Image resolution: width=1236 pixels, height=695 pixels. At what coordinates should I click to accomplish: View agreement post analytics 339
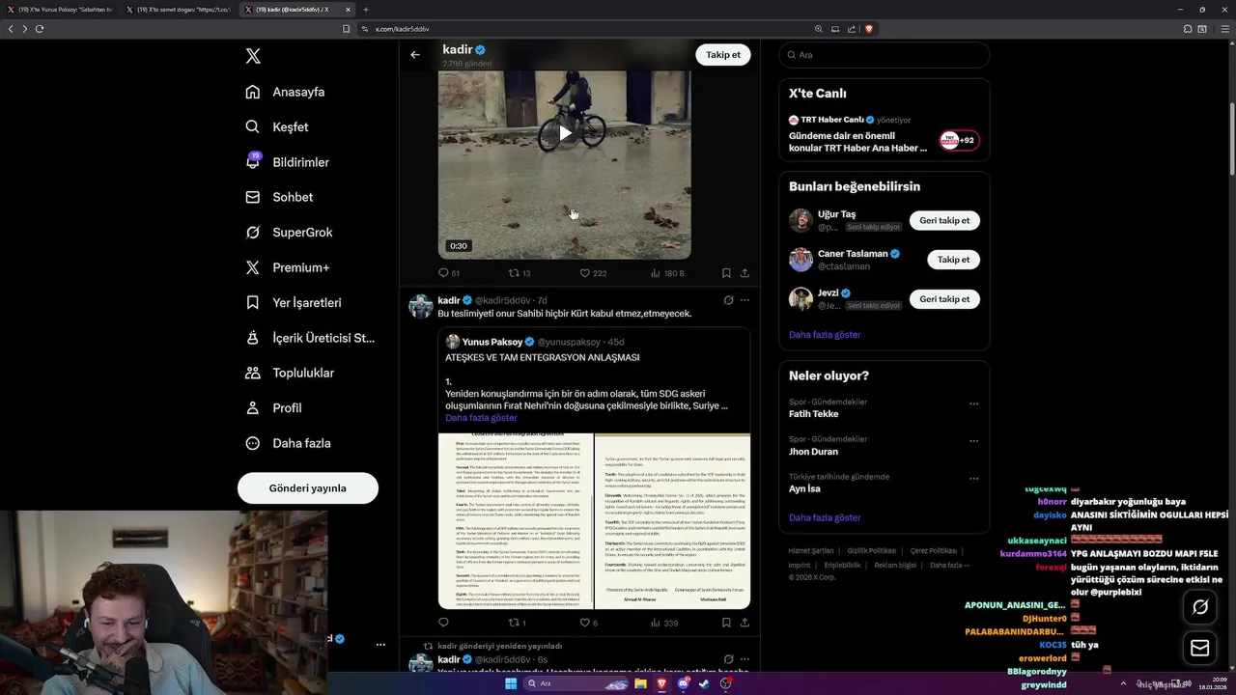pos(664,623)
